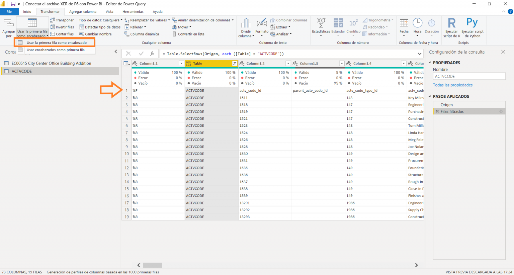
Task: Open the Column1.1 filter dropdown
Action: 182,63
